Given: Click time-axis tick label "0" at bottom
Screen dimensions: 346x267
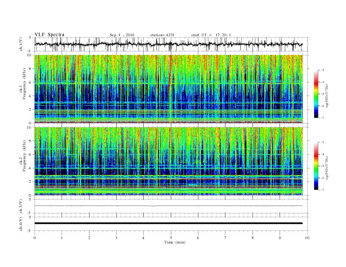Looking at the screenshot, I should pos(35,238).
